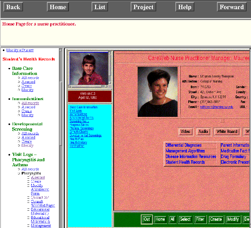Click the Modify a Student link
This screenshot has width=251, height=228.
tap(20, 50)
